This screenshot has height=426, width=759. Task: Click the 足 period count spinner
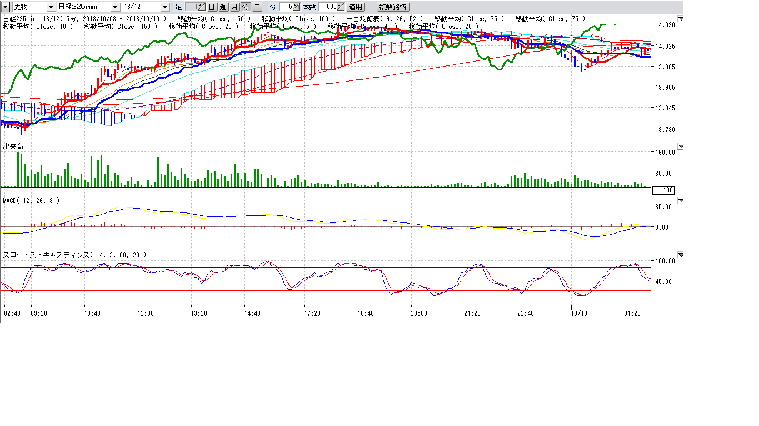click(x=202, y=7)
